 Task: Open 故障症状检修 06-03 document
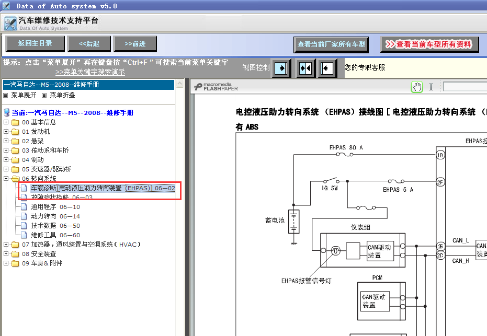(x=62, y=198)
